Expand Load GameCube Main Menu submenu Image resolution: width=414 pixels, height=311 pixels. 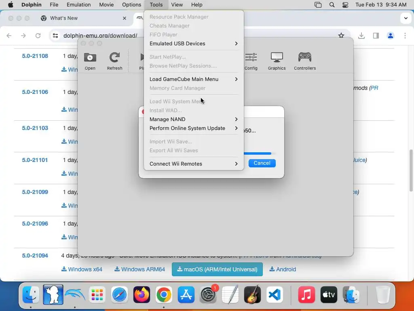pos(194,79)
